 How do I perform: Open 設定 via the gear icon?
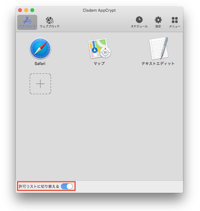158,20
